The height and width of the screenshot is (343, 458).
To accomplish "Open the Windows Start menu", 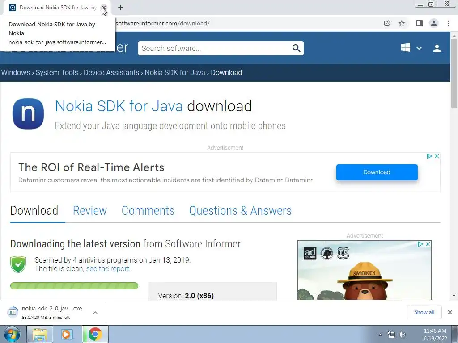I will 12,334.
